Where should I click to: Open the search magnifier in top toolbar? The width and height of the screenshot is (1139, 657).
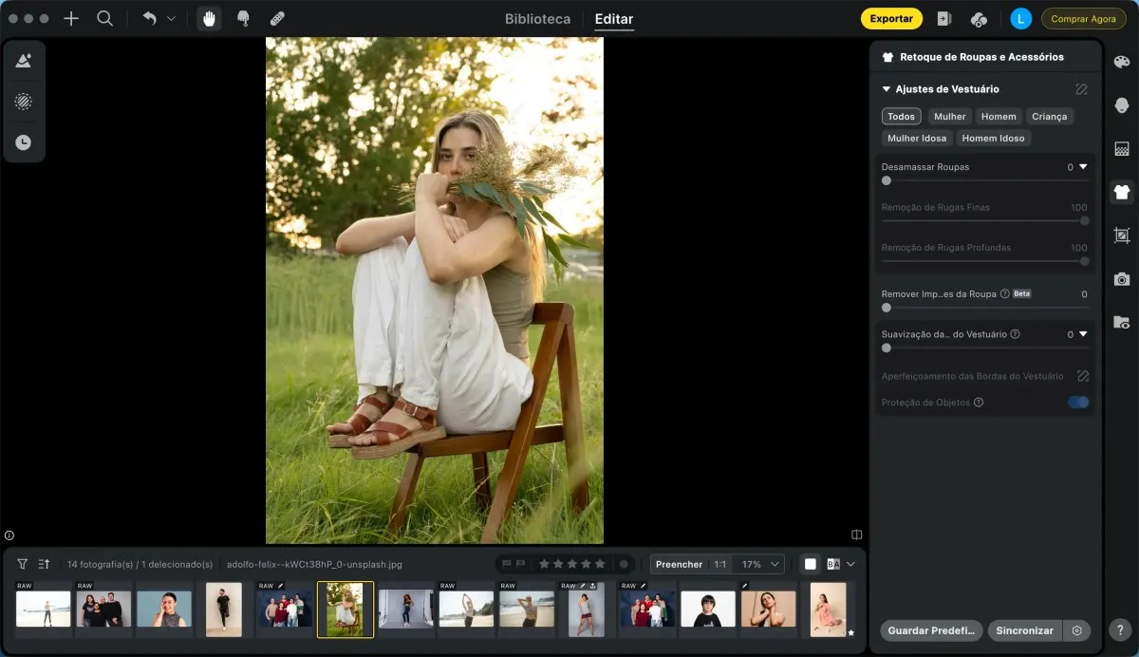tap(105, 18)
